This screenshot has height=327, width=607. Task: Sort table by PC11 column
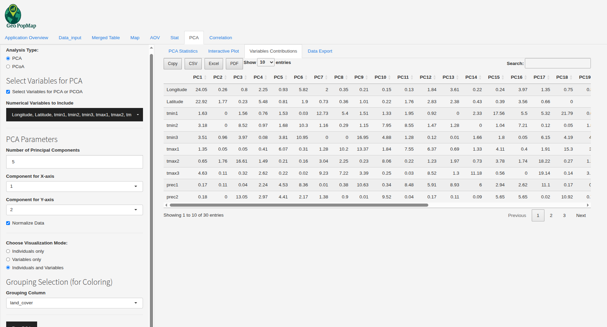point(405,77)
